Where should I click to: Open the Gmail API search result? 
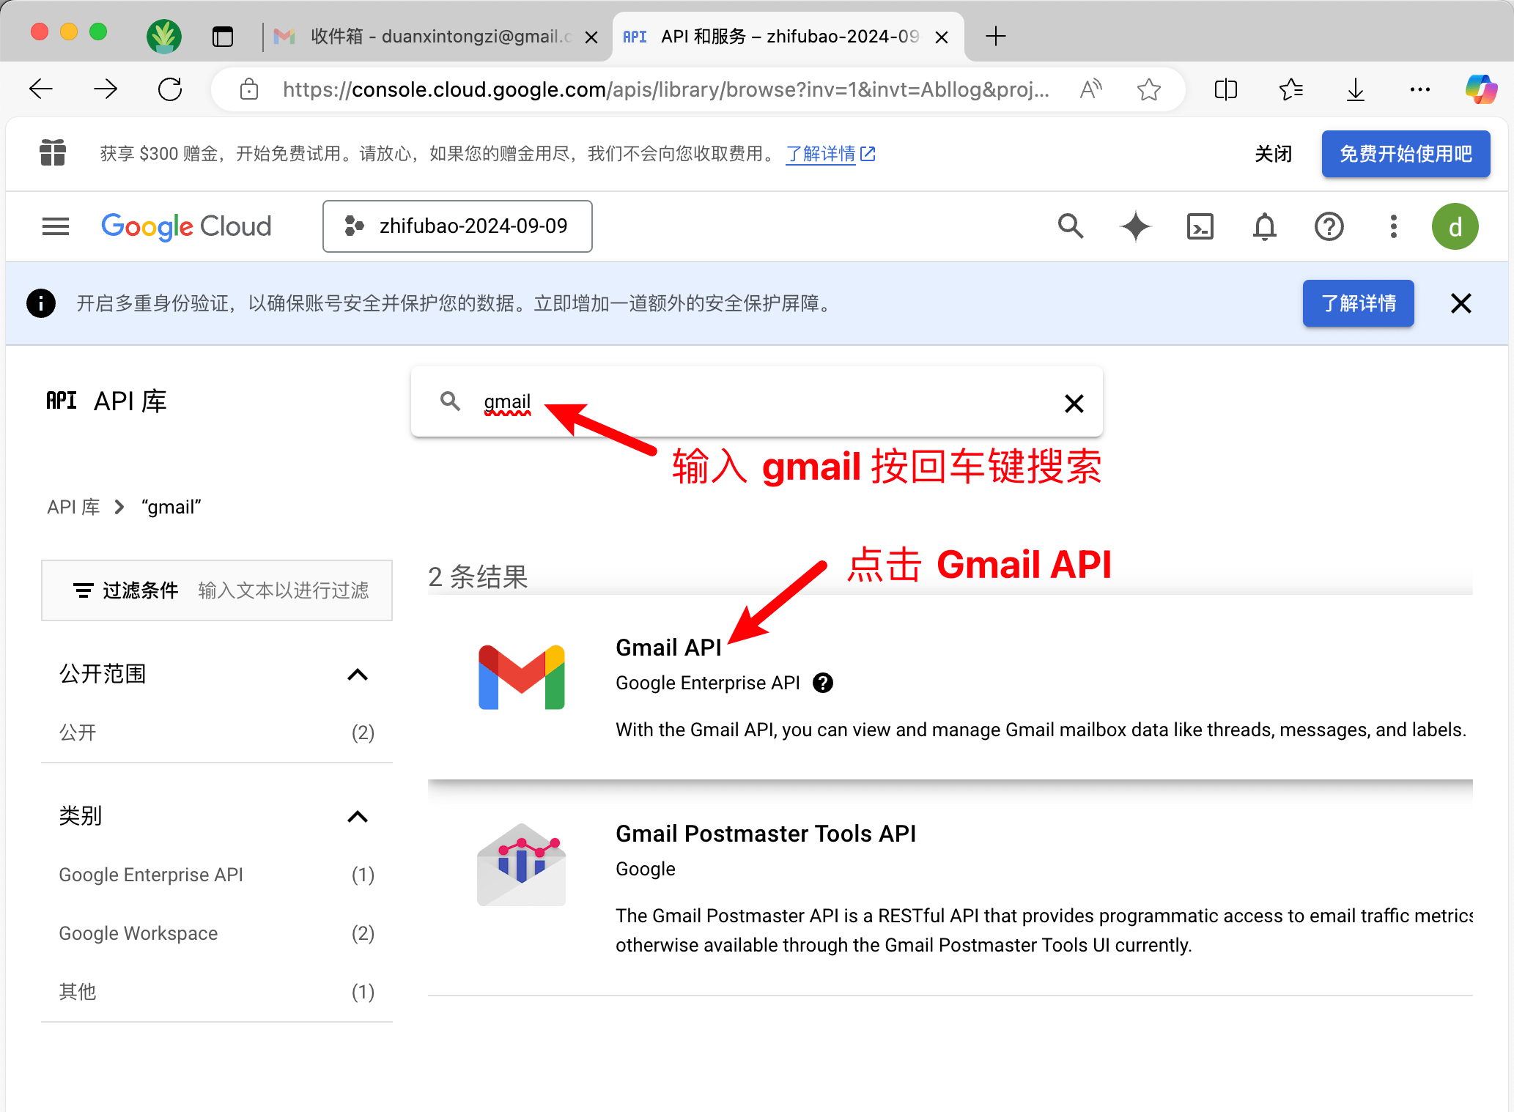[x=668, y=648]
